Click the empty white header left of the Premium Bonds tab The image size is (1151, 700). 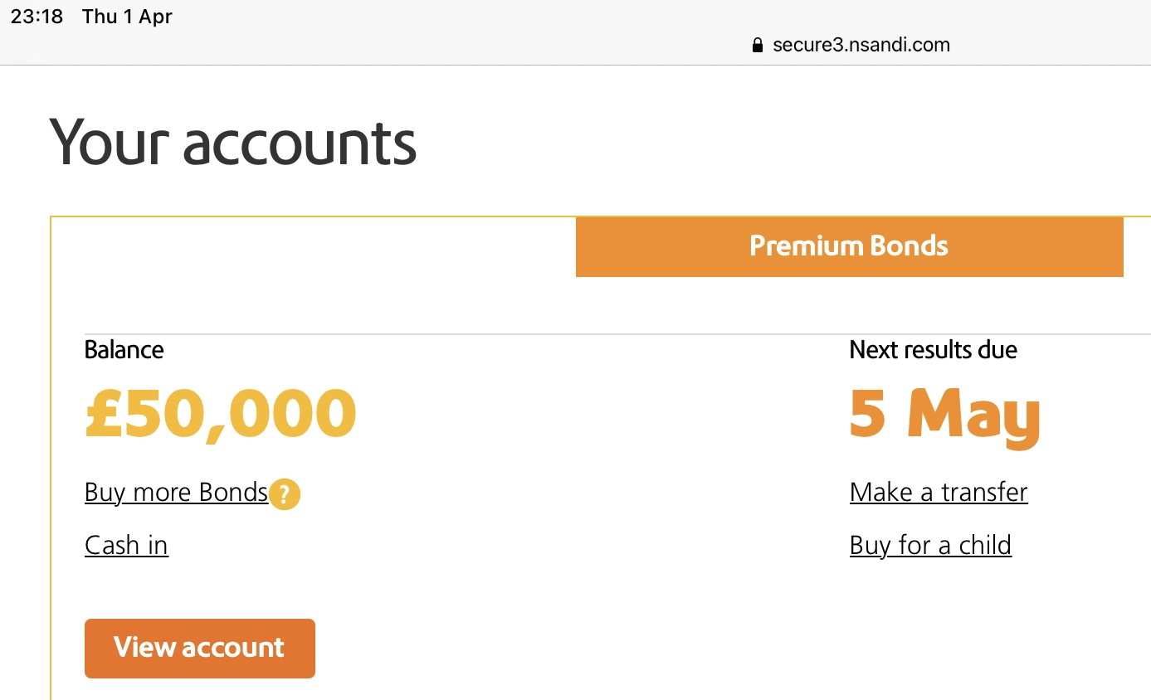[x=314, y=247]
